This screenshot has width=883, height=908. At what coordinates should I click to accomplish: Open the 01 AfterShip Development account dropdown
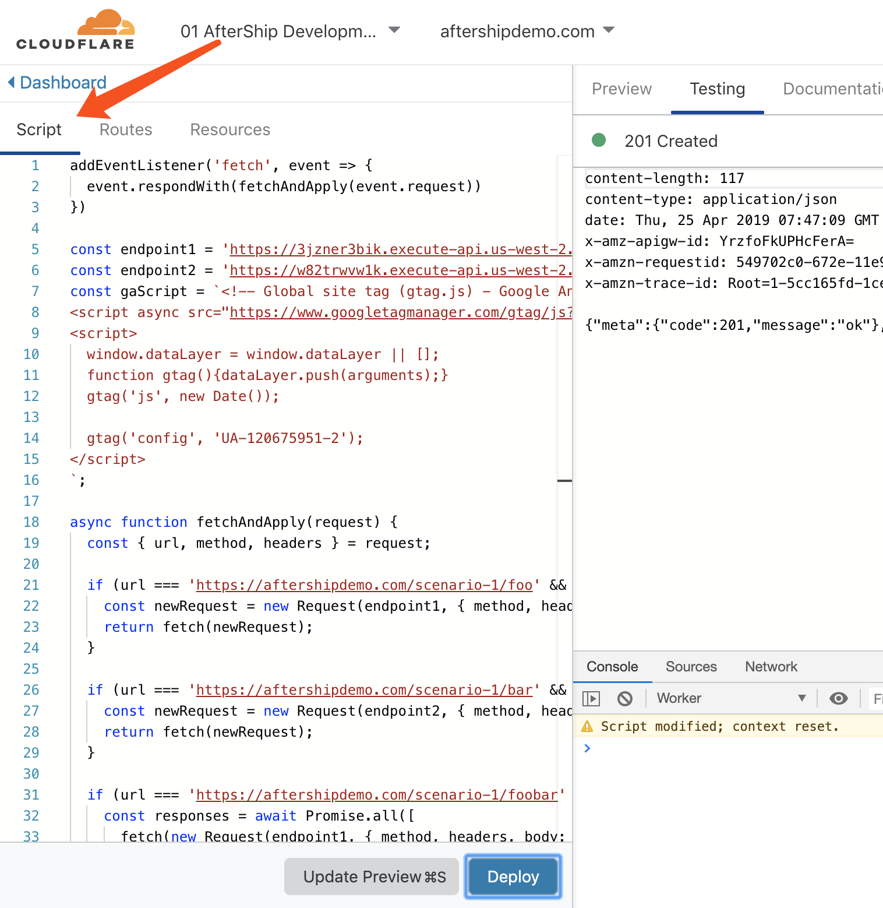290,31
